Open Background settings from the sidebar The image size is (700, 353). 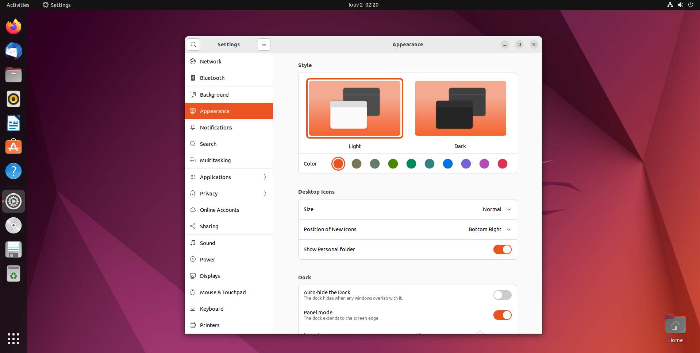[214, 94]
